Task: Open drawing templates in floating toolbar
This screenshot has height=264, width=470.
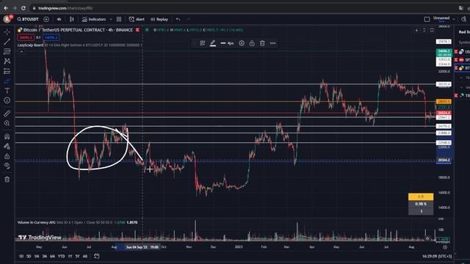Action: pyautogui.click(x=203, y=43)
